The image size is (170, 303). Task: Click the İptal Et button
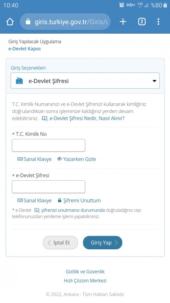coord(60,242)
